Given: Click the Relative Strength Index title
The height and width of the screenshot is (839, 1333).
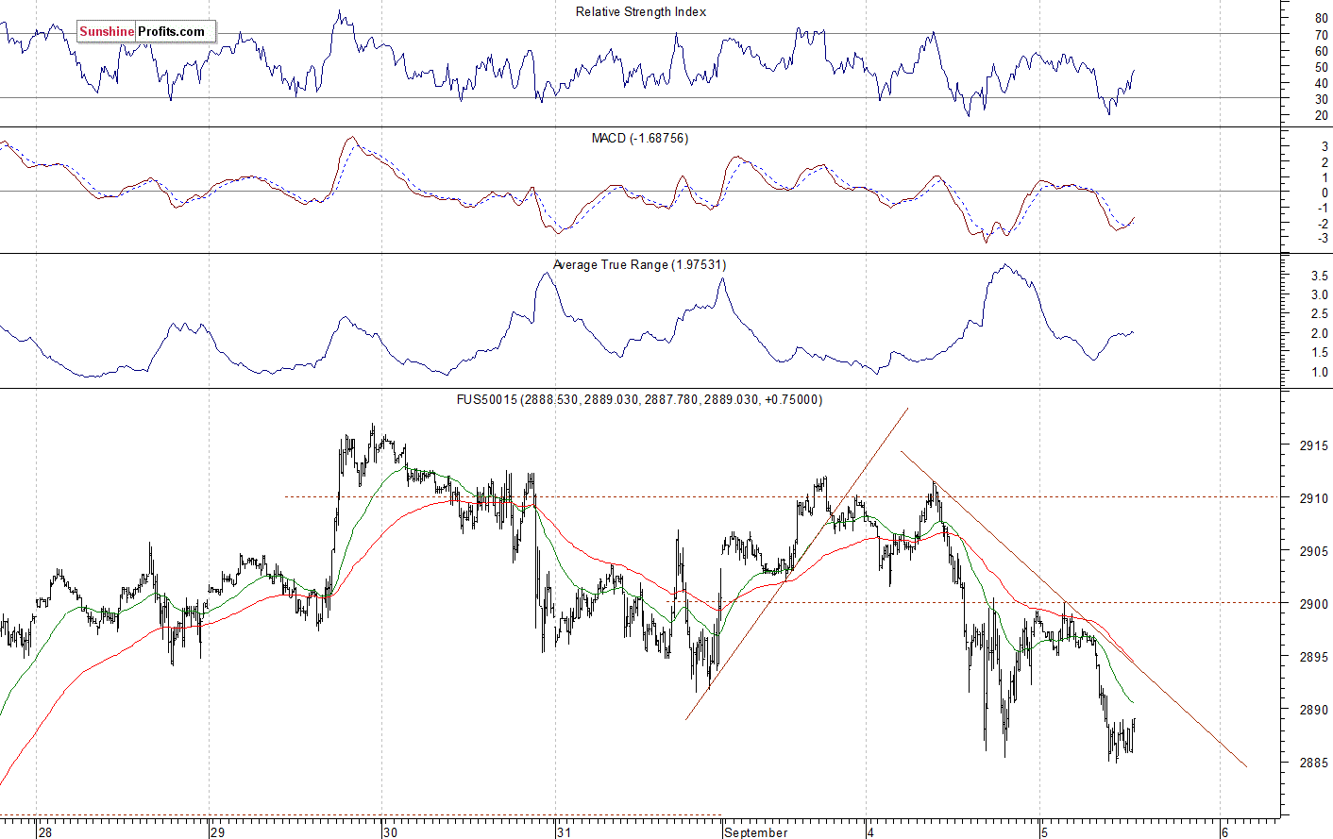Looking at the screenshot, I should tap(641, 12).
